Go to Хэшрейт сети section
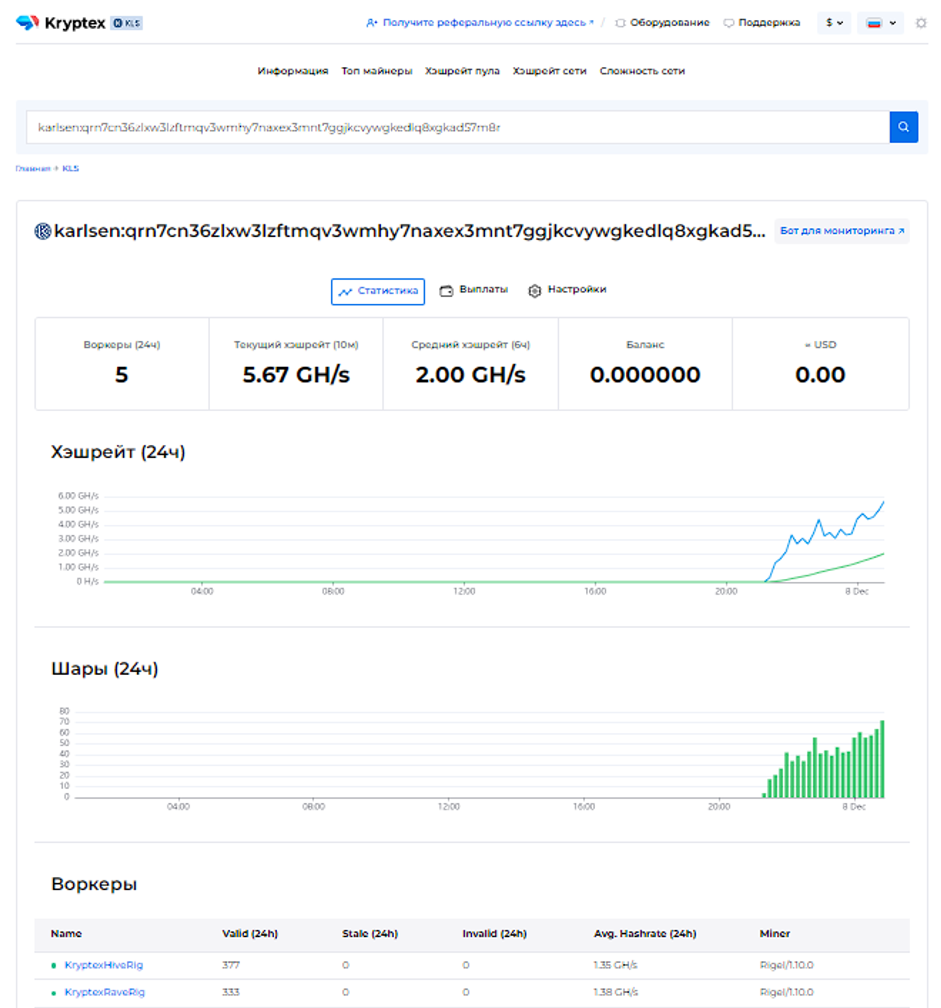This screenshot has width=941, height=1008. click(x=549, y=71)
